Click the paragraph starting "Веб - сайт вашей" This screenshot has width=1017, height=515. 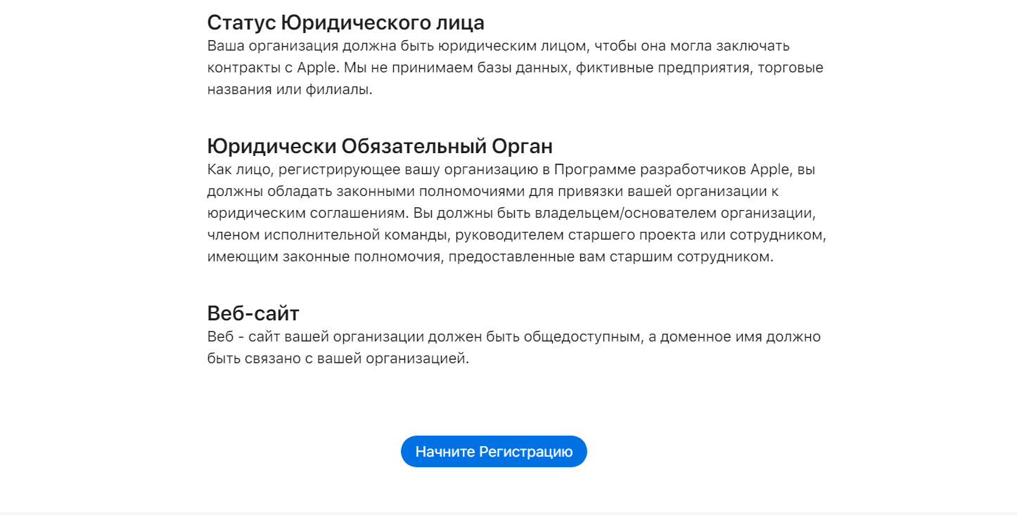pos(514,348)
